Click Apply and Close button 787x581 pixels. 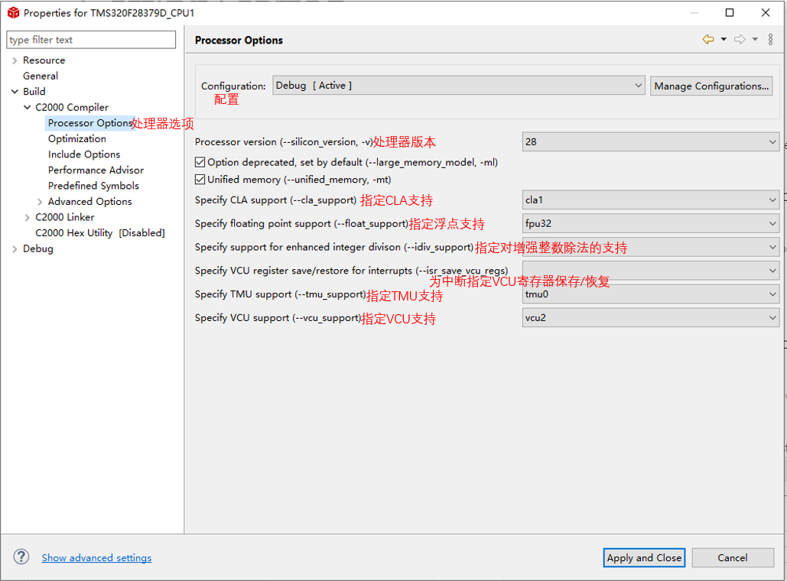coord(644,557)
